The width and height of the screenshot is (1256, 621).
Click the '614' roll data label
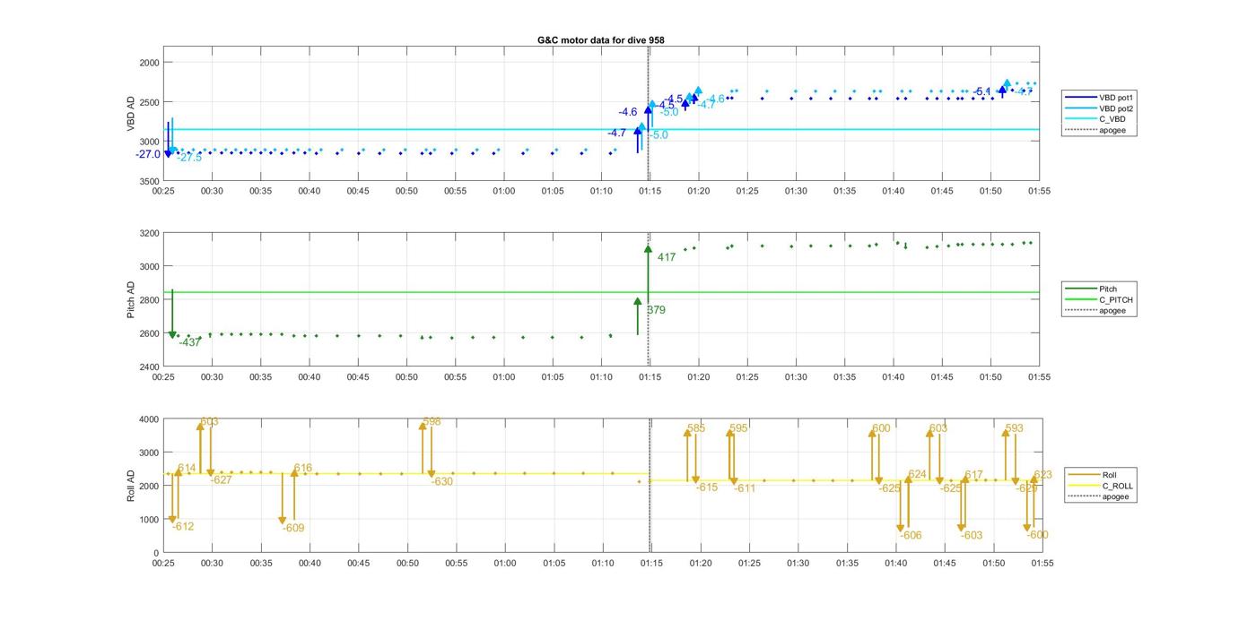coord(187,468)
